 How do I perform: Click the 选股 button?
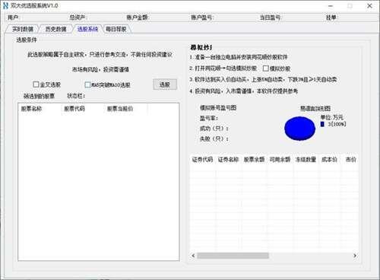[165, 84]
